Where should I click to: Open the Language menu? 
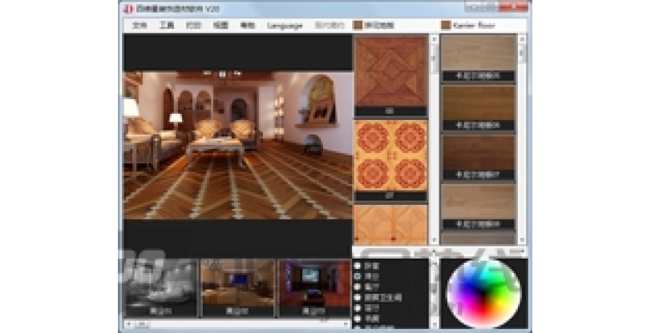(x=285, y=26)
